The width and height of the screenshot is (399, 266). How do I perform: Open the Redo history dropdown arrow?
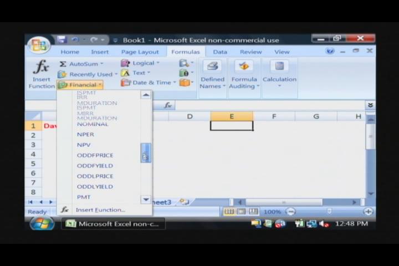(103, 40)
